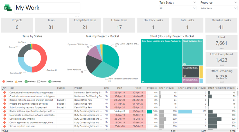
Task: Click the Completed checkmark legend icon
Action: (50, 82)
